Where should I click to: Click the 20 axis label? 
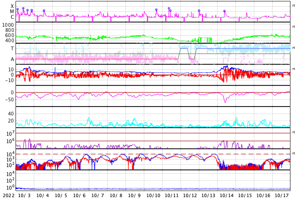point(11,121)
